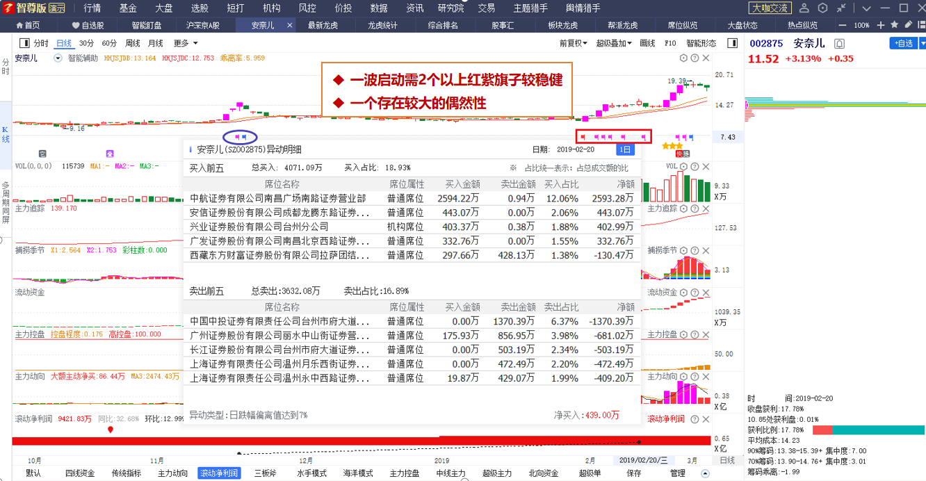Switch to the 沪深京A股 tab
Viewport: 926px width, 481px height.
click(203, 25)
